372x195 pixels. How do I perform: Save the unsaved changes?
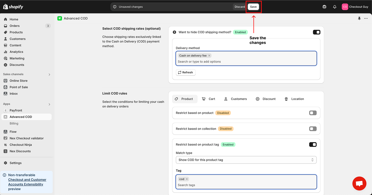[x=253, y=7]
